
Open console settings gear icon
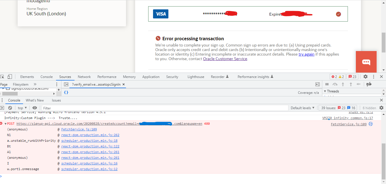point(381,108)
